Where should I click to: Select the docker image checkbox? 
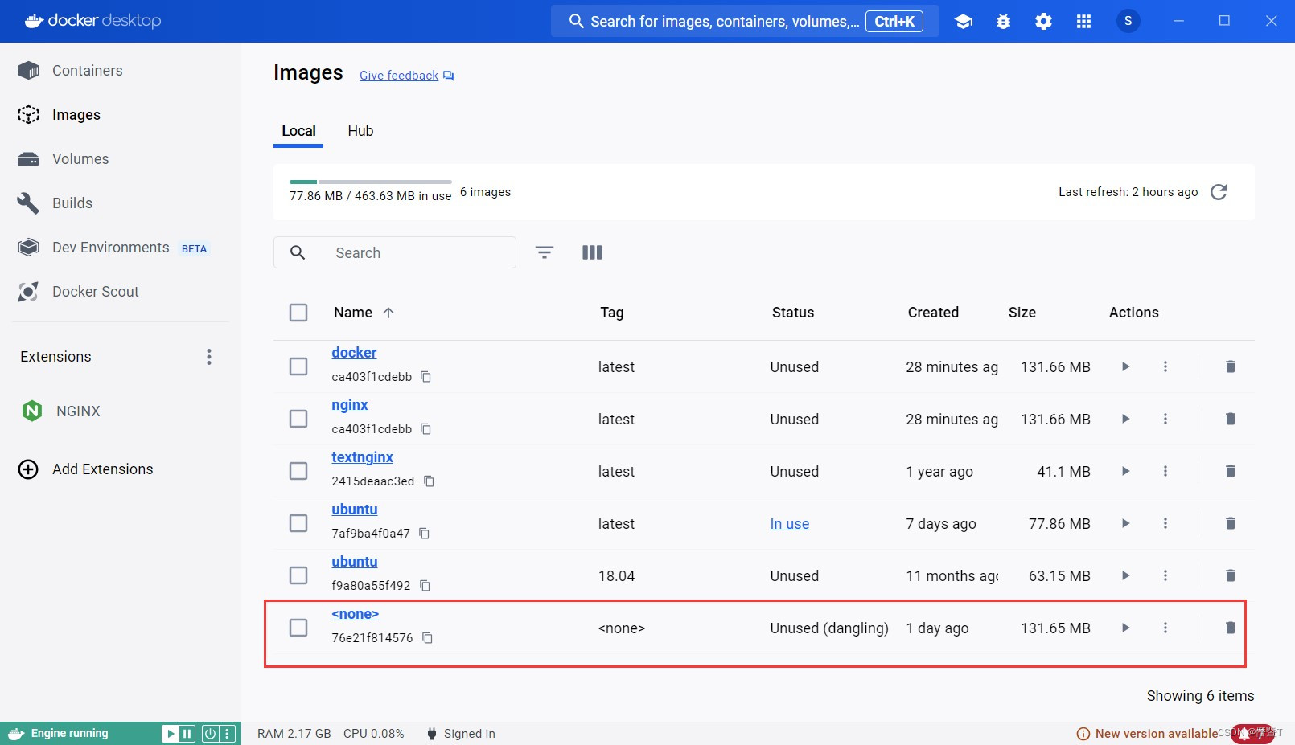[x=298, y=366]
